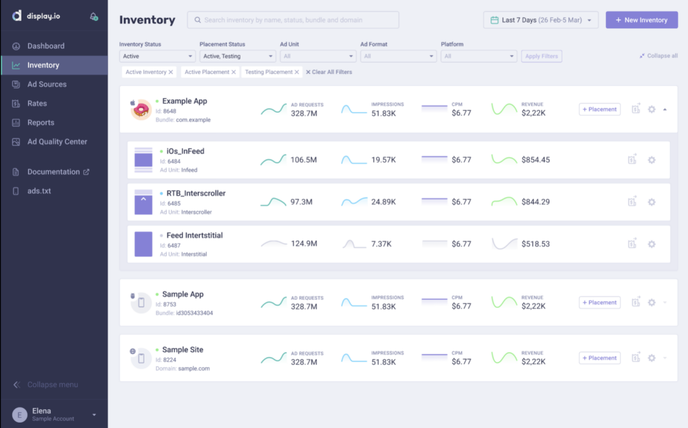Open settings gear for iOs_InFeed placement

tap(651, 160)
